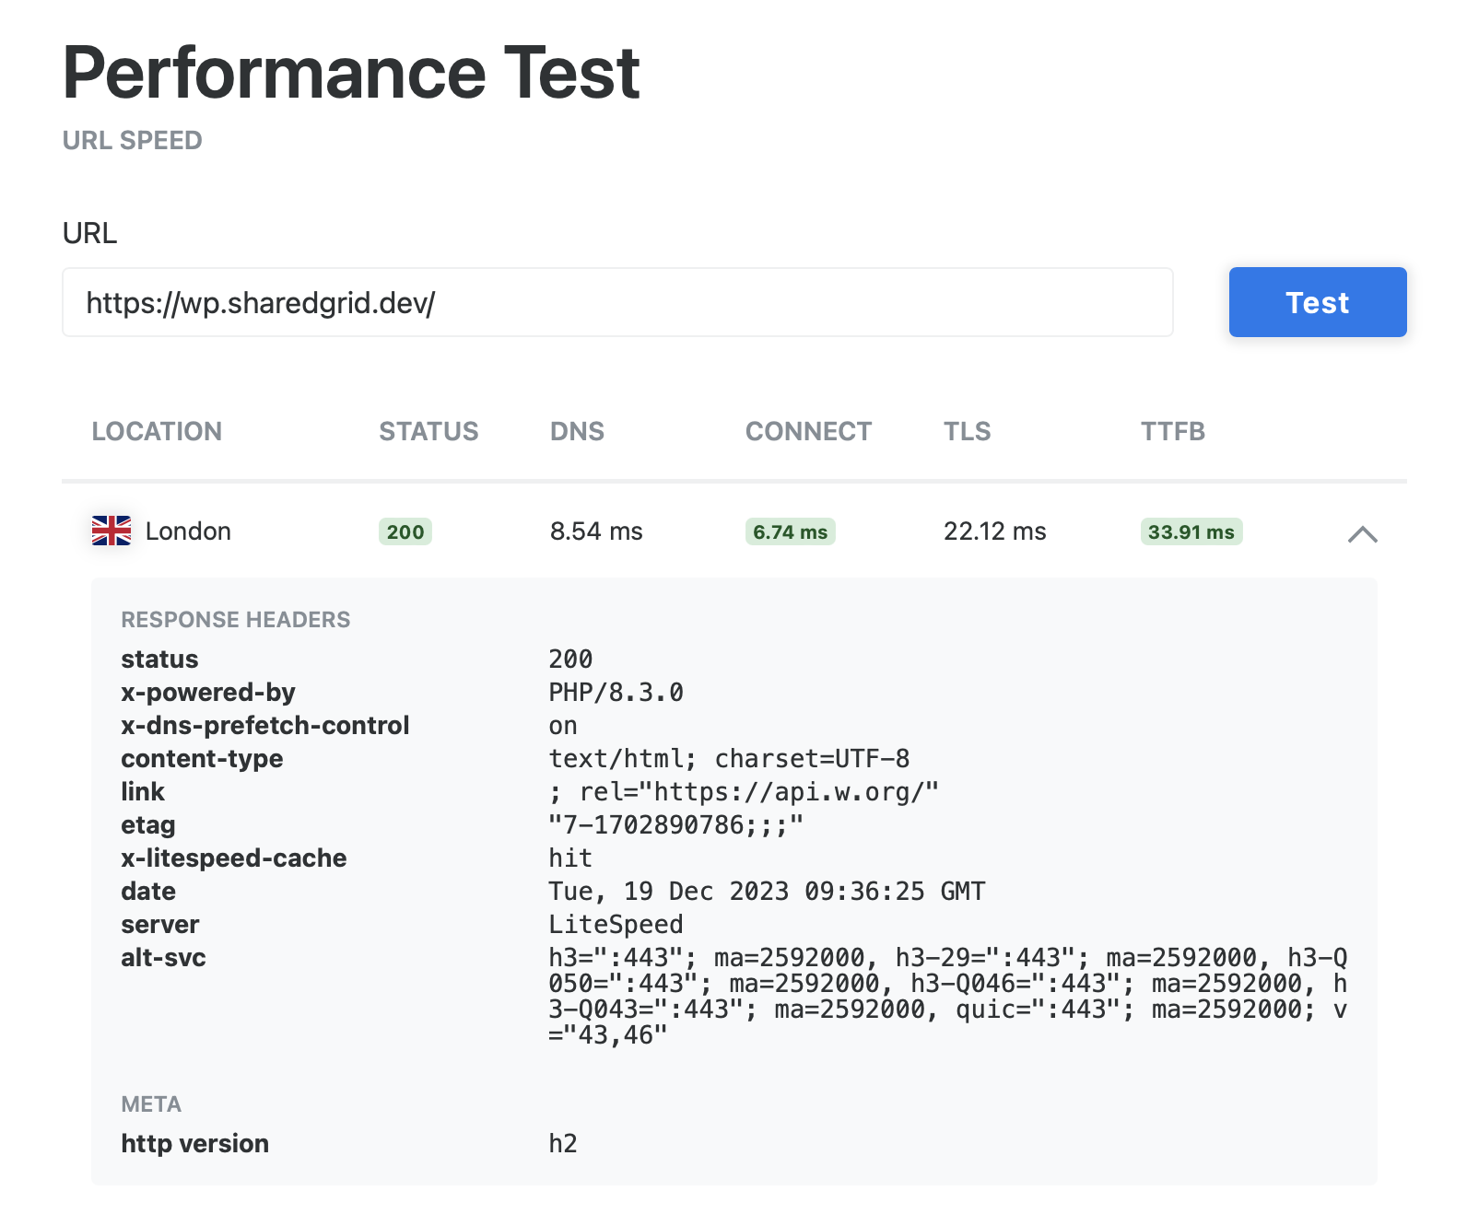The height and width of the screenshot is (1214, 1467).
Task: Click the CONNECT column header
Action: [x=808, y=432]
